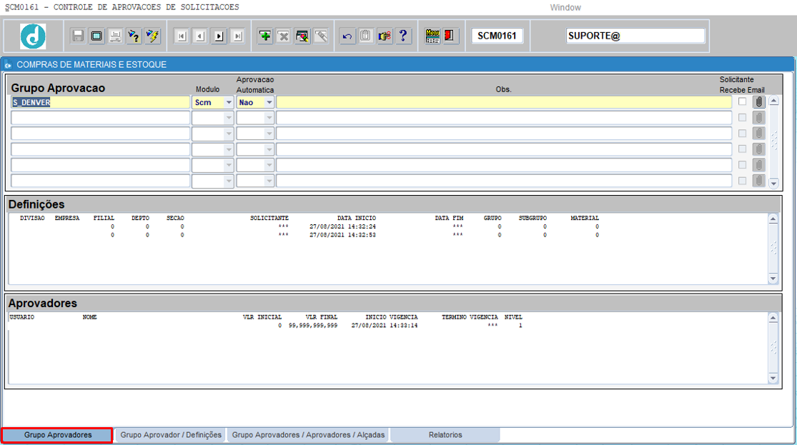Check the email checkbox in the last grid row
The image size is (797, 445).
point(743,180)
